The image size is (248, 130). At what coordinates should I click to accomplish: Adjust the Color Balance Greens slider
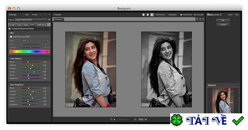click(30, 69)
